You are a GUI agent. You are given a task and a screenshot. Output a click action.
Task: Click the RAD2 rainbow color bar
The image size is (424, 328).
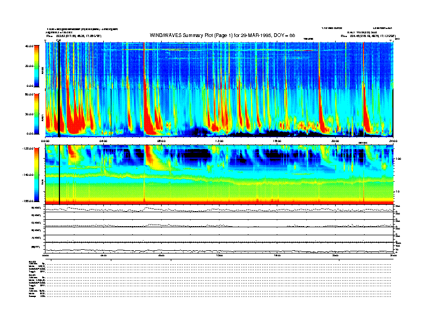tap(36, 66)
